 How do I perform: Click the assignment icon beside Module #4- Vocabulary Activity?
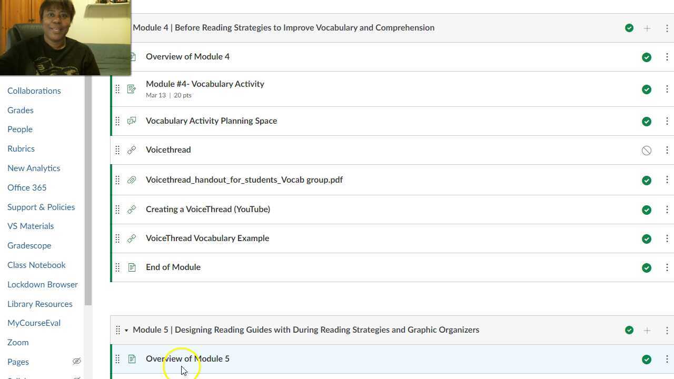[x=132, y=89]
